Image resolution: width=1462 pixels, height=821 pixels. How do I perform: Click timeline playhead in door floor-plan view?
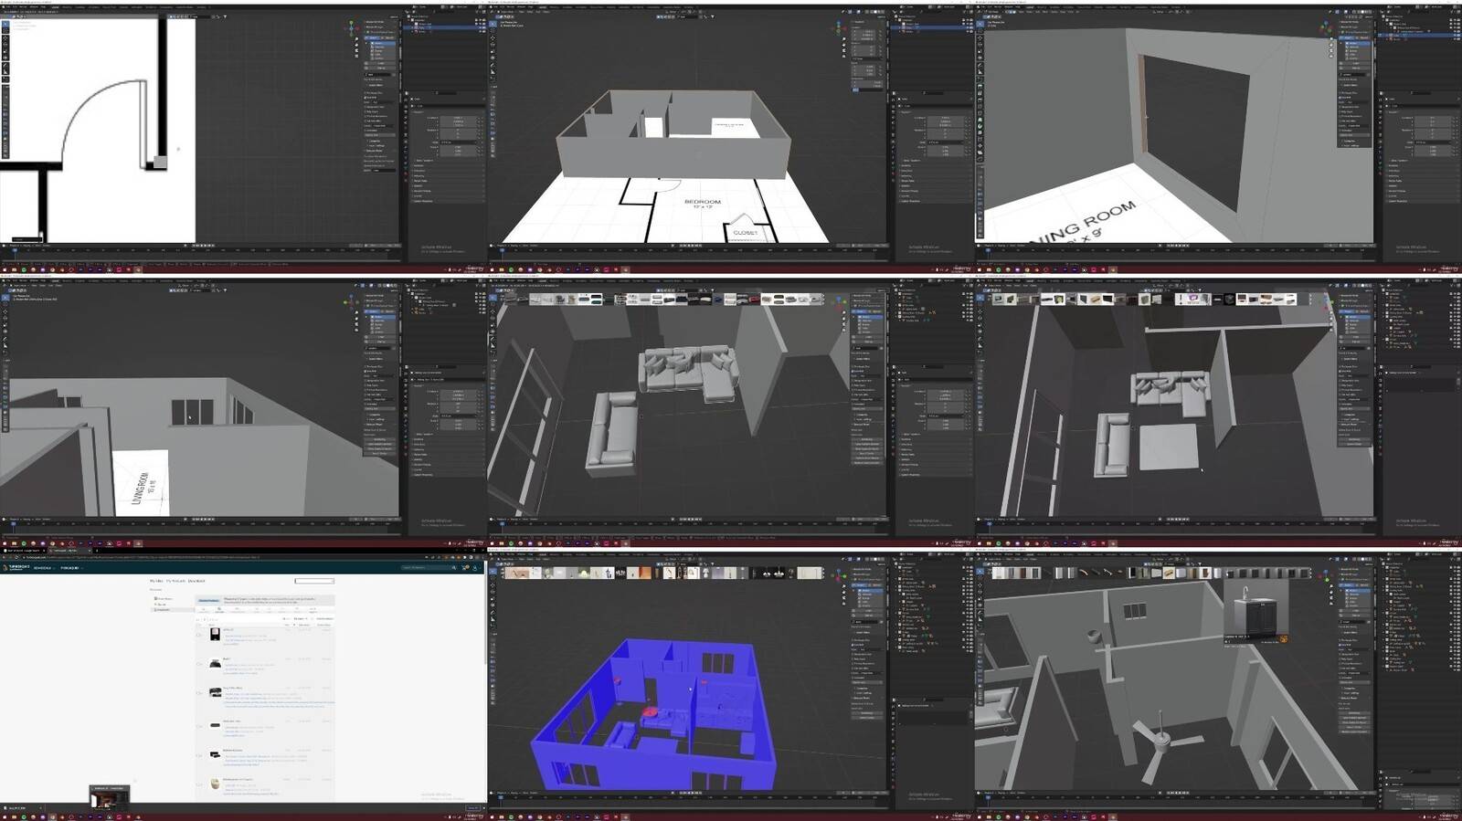tap(14, 250)
